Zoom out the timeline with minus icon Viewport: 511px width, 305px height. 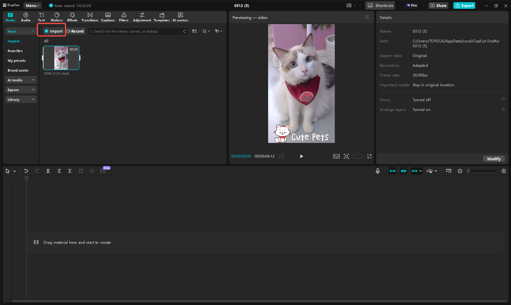[x=460, y=171]
